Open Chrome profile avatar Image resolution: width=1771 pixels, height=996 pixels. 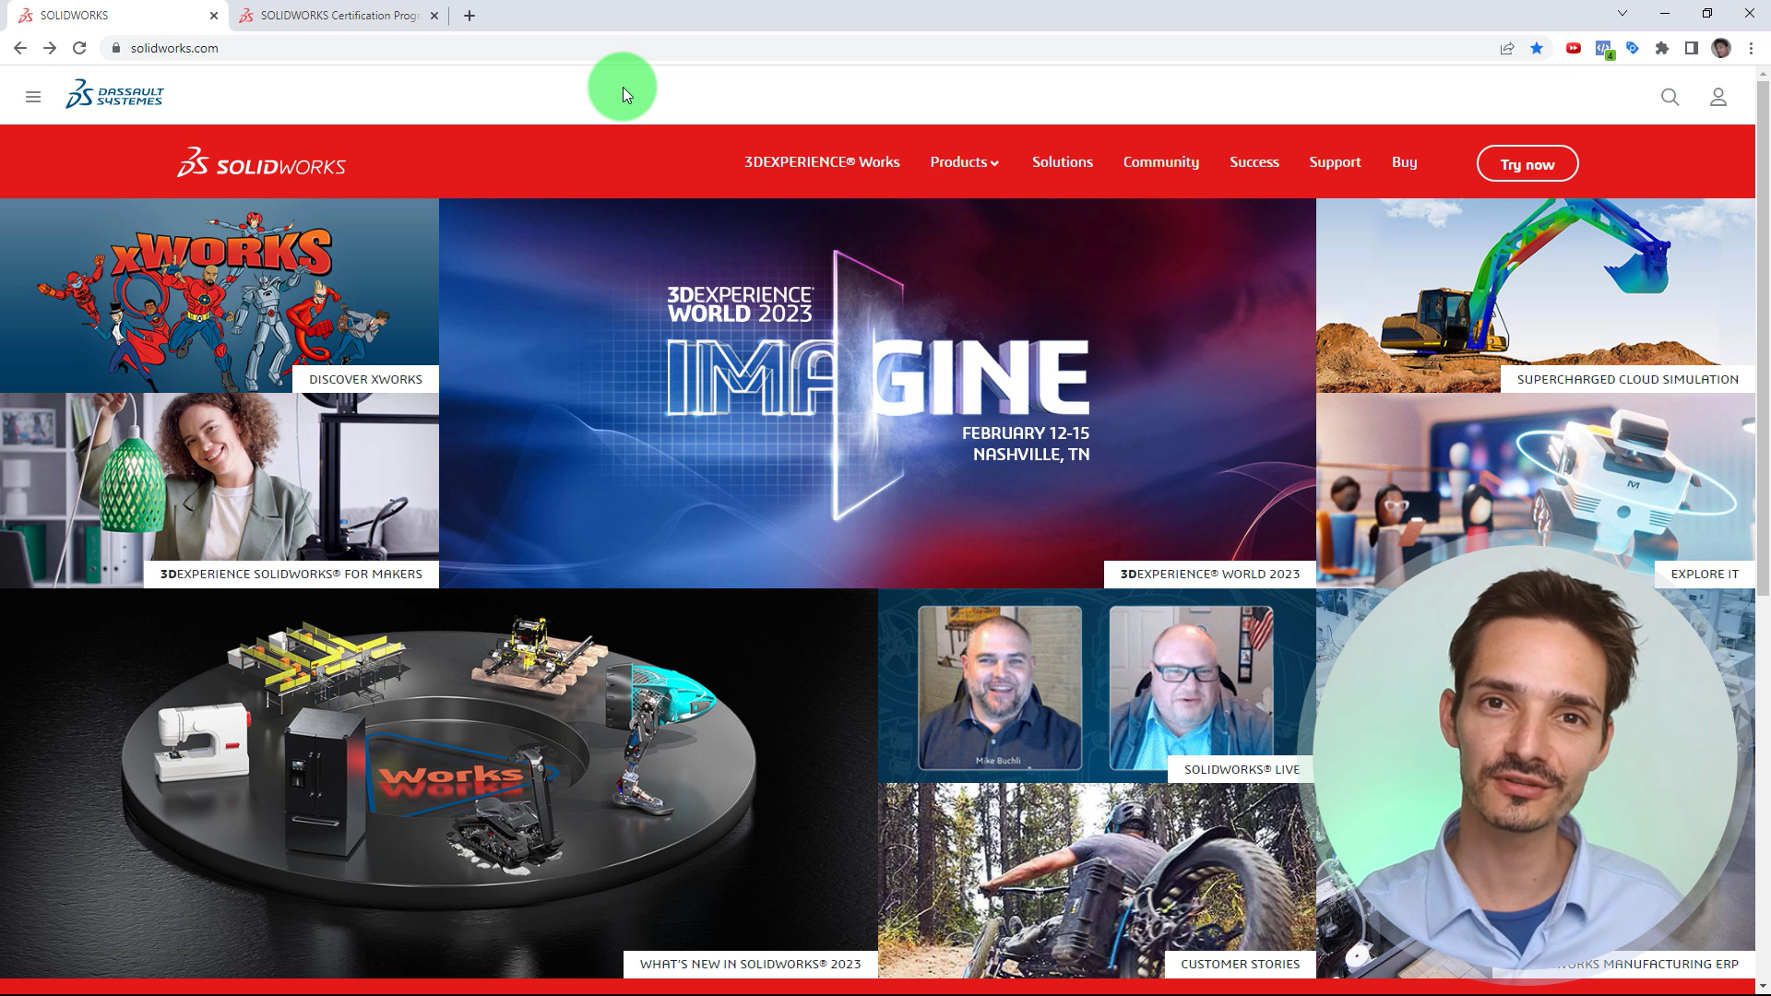(1721, 48)
